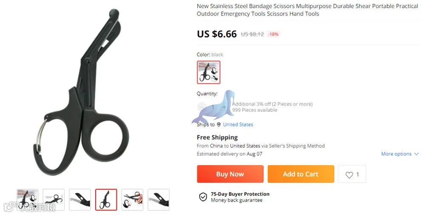Decrease quantity with the minus button
This screenshot has height=215, width=425.
coord(201,107)
